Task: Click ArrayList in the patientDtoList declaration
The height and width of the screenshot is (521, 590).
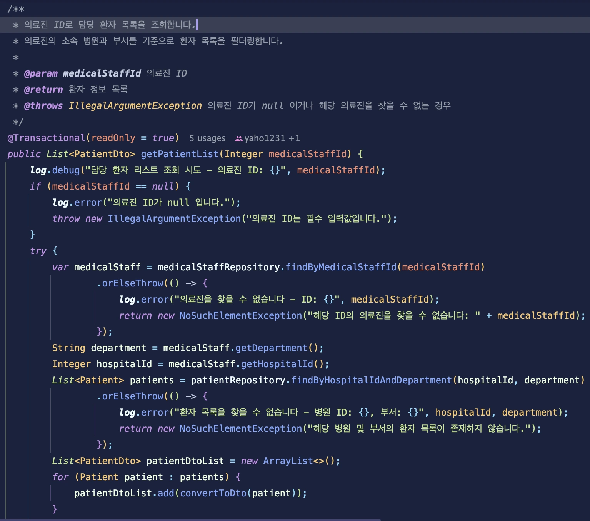Action: (x=288, y=461)
